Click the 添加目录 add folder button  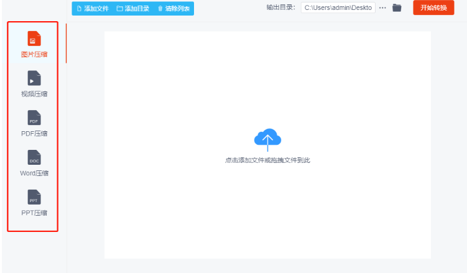(133, 9)
